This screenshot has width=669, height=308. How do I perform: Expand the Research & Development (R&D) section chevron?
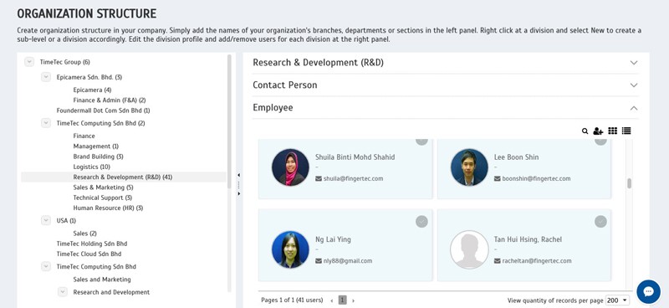(634, 63)
